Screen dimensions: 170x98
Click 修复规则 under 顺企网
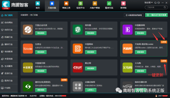pyautogui.click(x=91, y=68)
